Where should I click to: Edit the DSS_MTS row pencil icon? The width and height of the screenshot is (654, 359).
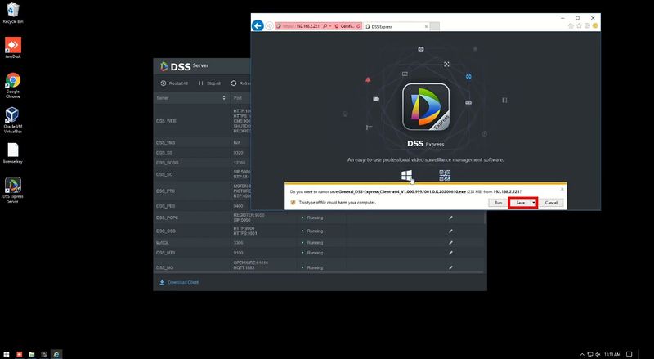point(450,253)
